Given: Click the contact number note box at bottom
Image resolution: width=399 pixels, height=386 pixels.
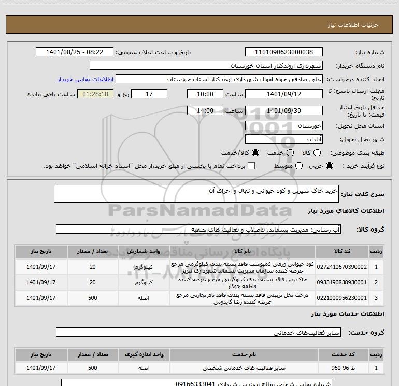Looking at the screenshot, I should pyautogui.click(x=196, y=382).
